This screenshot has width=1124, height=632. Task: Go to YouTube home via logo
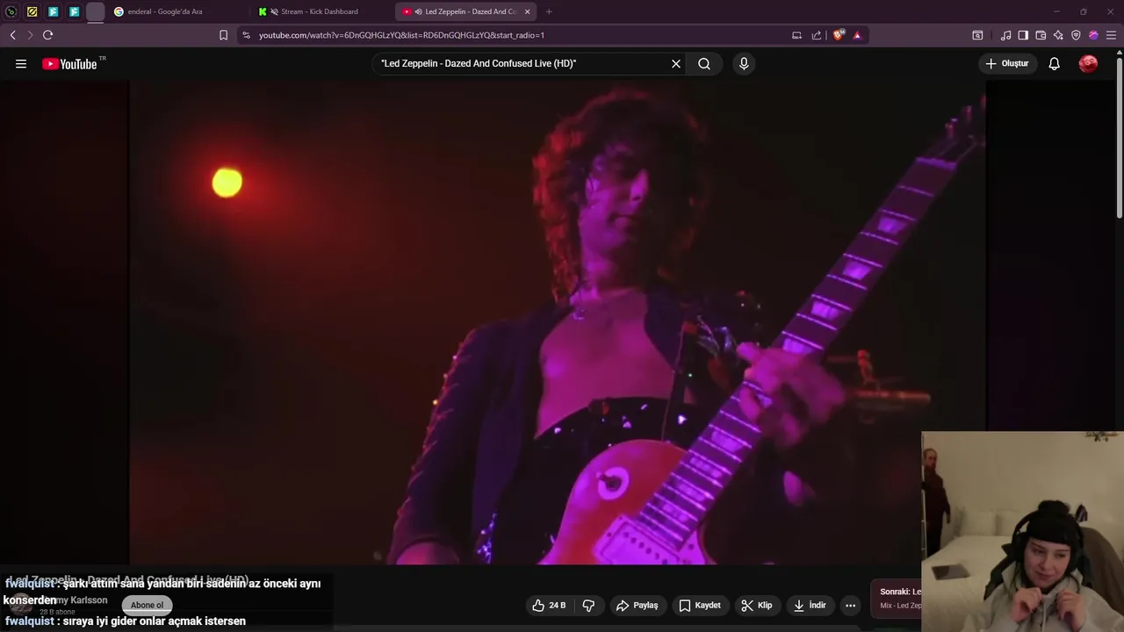point(69,63)
